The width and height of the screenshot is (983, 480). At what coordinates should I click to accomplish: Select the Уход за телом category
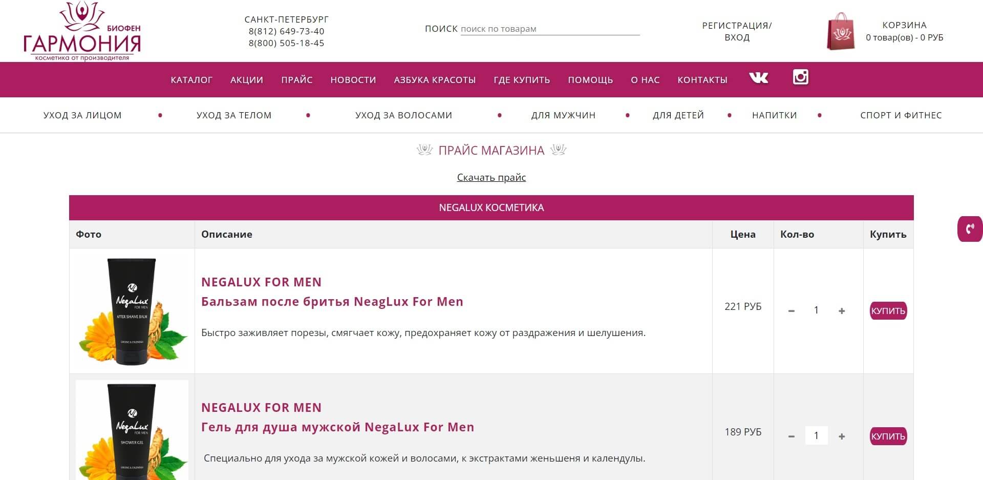[x=234, y=115]
